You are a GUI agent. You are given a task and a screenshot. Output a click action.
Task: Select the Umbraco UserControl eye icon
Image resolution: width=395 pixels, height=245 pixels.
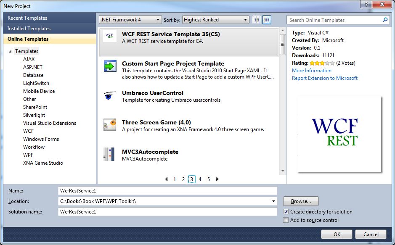click(109, 95)
